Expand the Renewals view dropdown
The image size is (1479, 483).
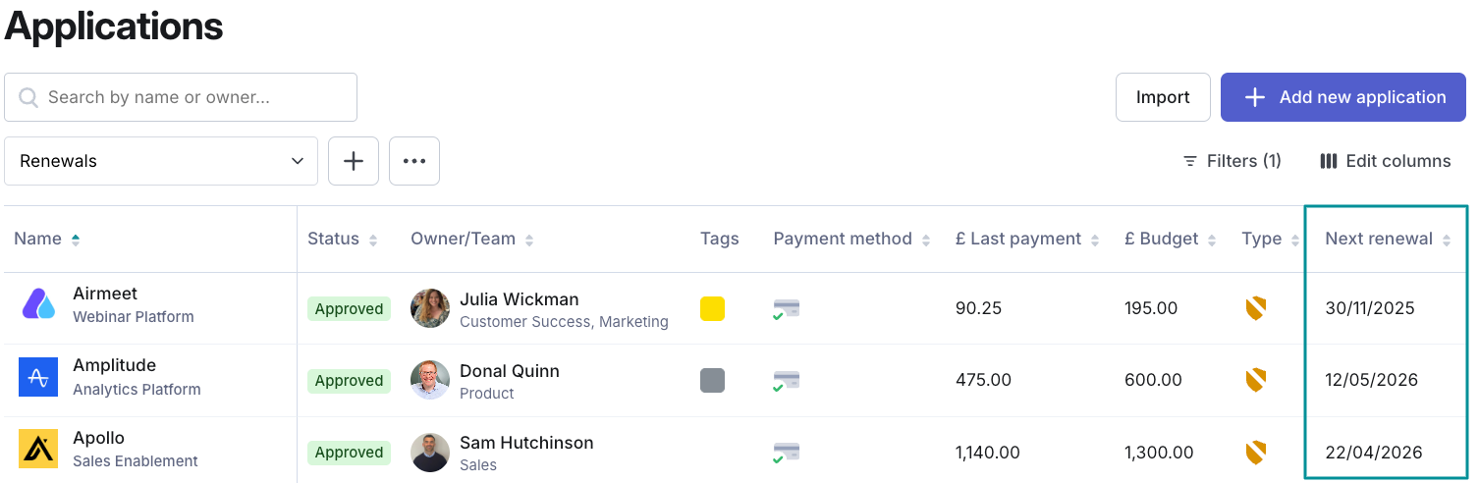point(161,161)
